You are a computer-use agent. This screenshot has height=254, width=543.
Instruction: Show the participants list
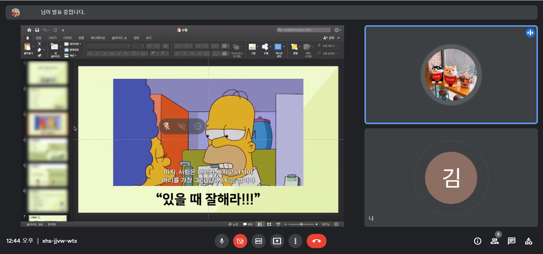tap(495, 241)
